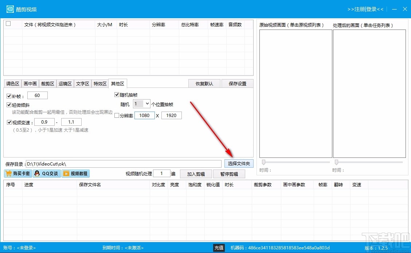Click the 暂停剪辑 button
Screen dimensions: 411x253
pyautogui.click(x=229, y=174)
